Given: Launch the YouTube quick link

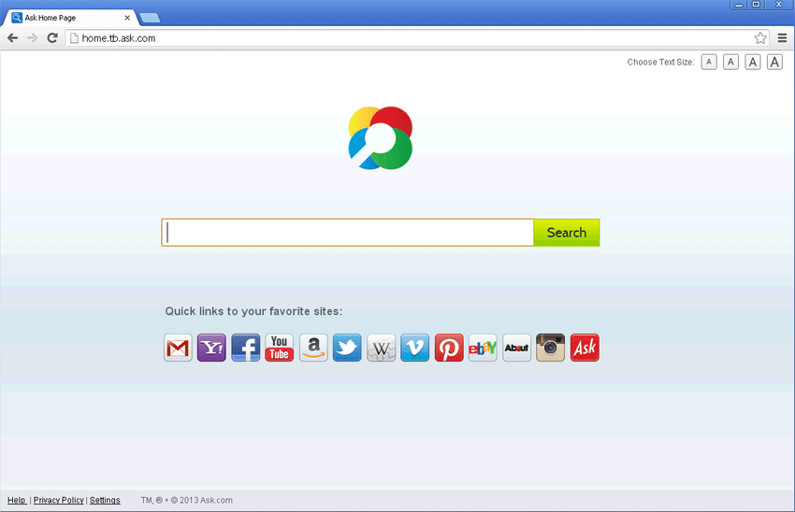Looking at the screenshot, I should click(x=279, y=348).
